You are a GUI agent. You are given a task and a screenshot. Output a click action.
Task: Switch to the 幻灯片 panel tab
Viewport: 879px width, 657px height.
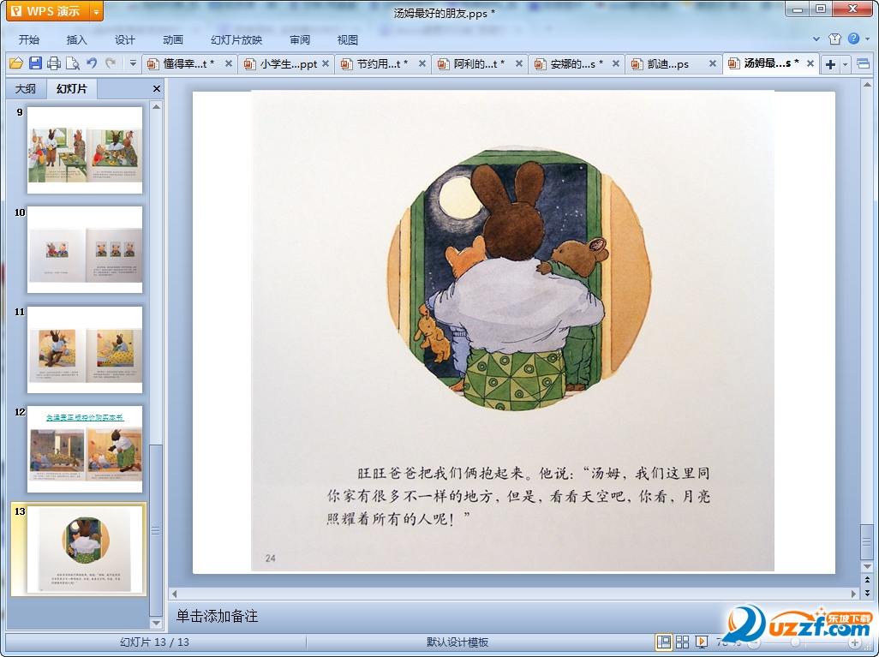(72, 88)
